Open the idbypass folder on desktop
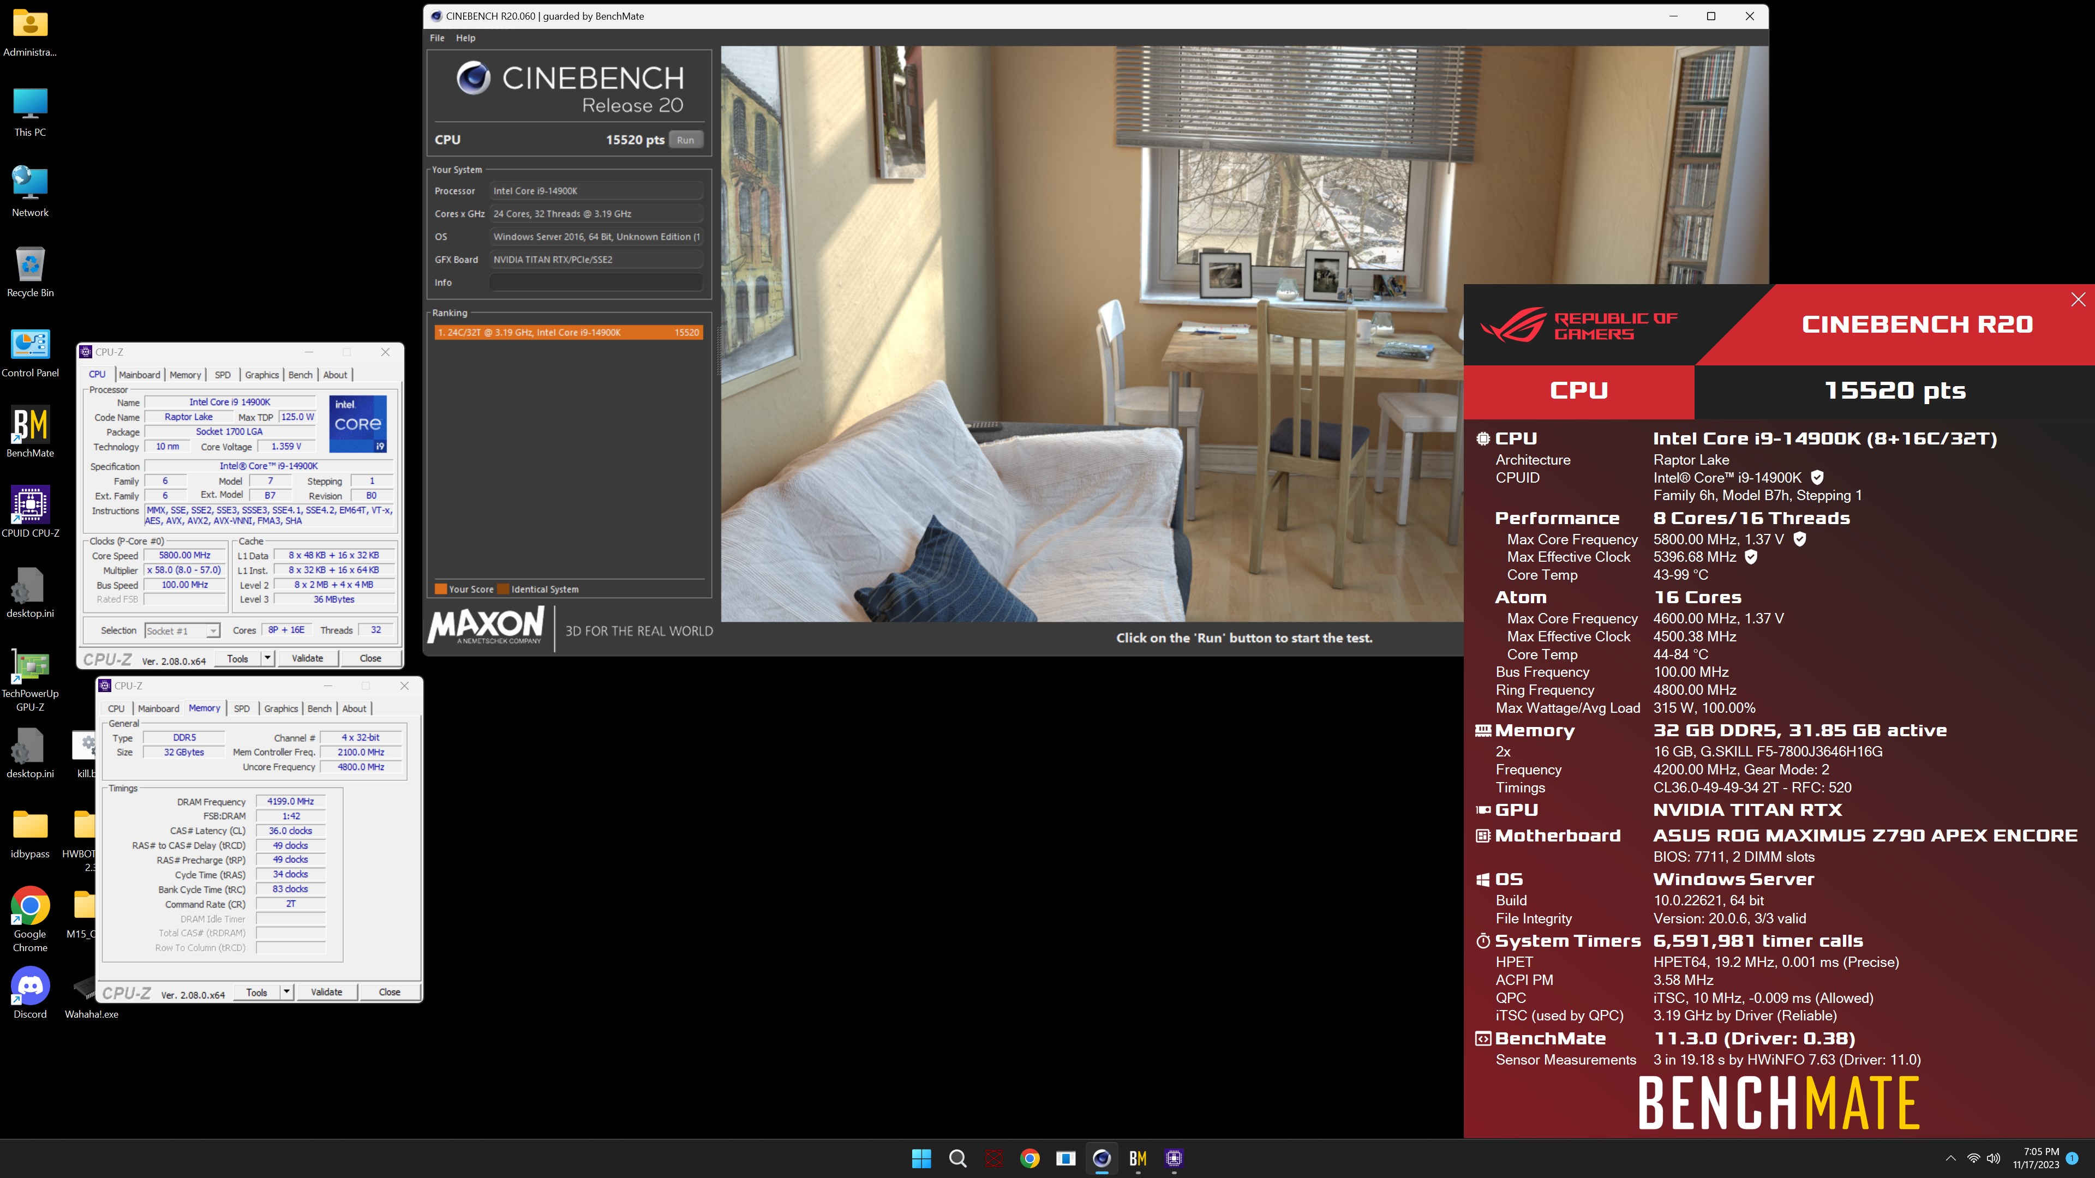The image size is (2095, 1178). [30, 834]
